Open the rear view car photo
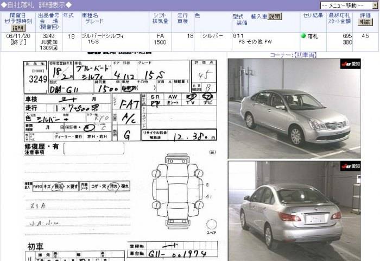This screenshot has width=380, height=261. [294, 211]
